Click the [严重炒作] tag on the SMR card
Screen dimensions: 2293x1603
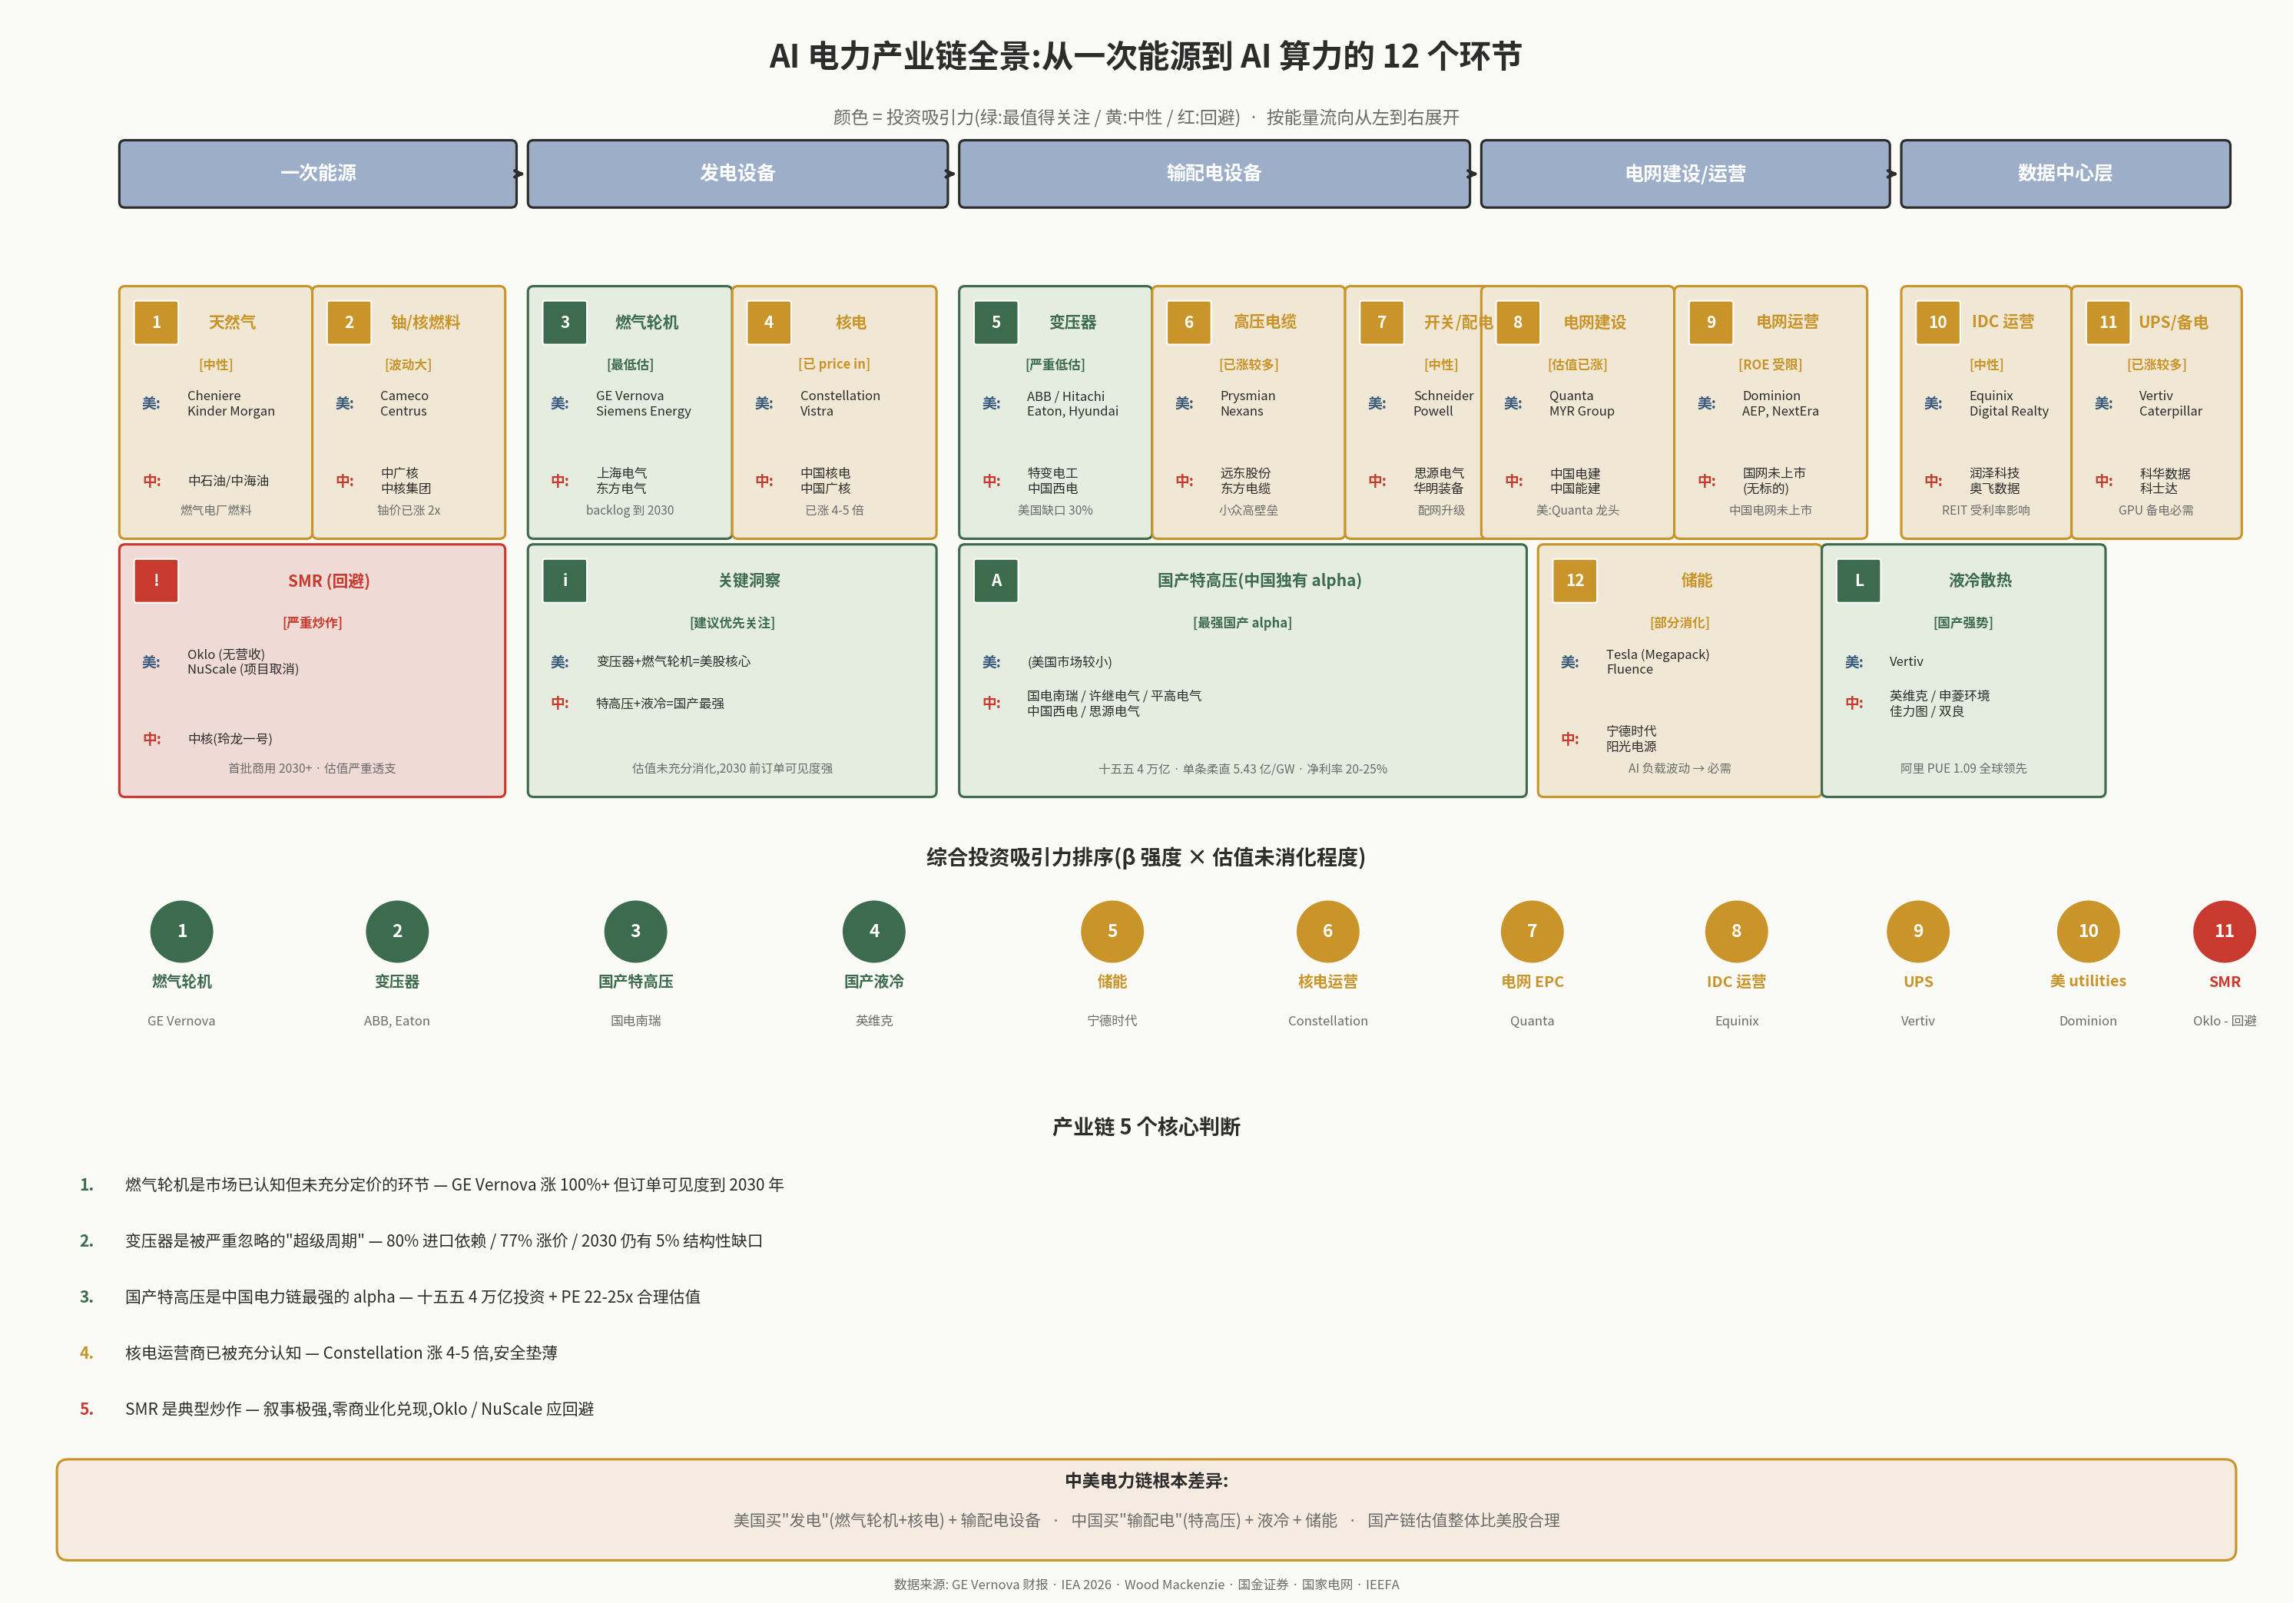pos(313,622)
